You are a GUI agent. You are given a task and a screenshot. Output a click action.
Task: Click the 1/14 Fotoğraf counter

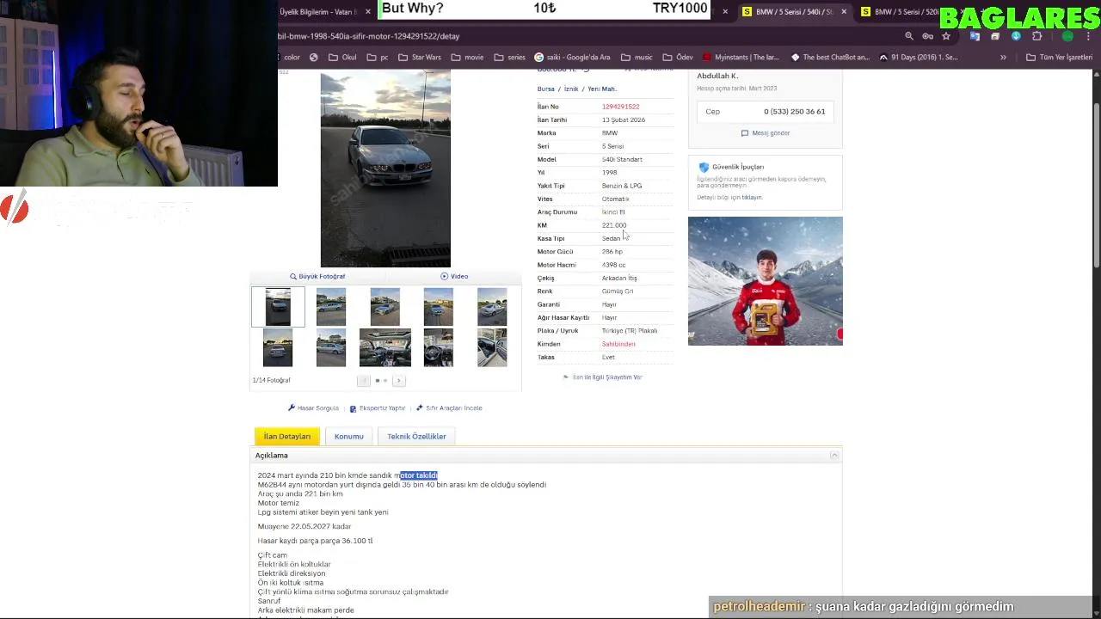coord(271,380)
